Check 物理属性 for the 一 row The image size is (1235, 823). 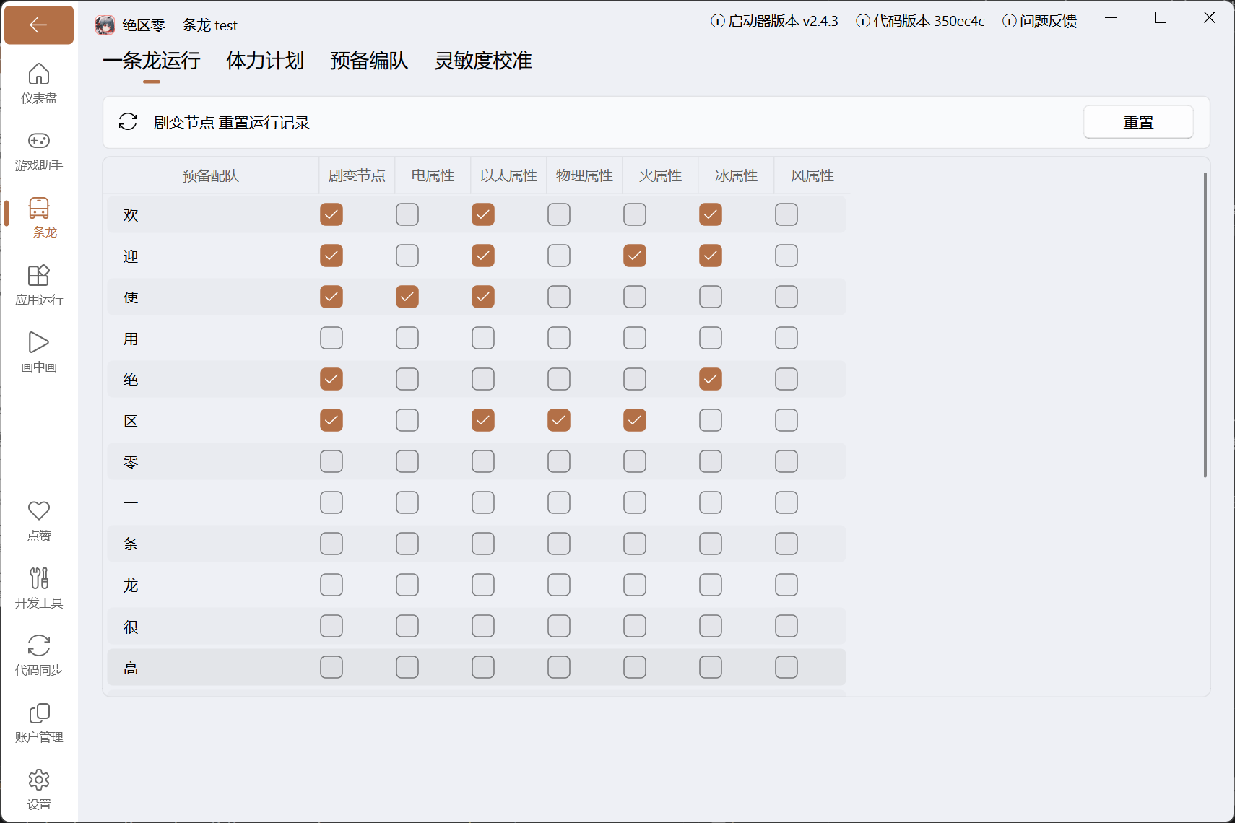(559, 502)
